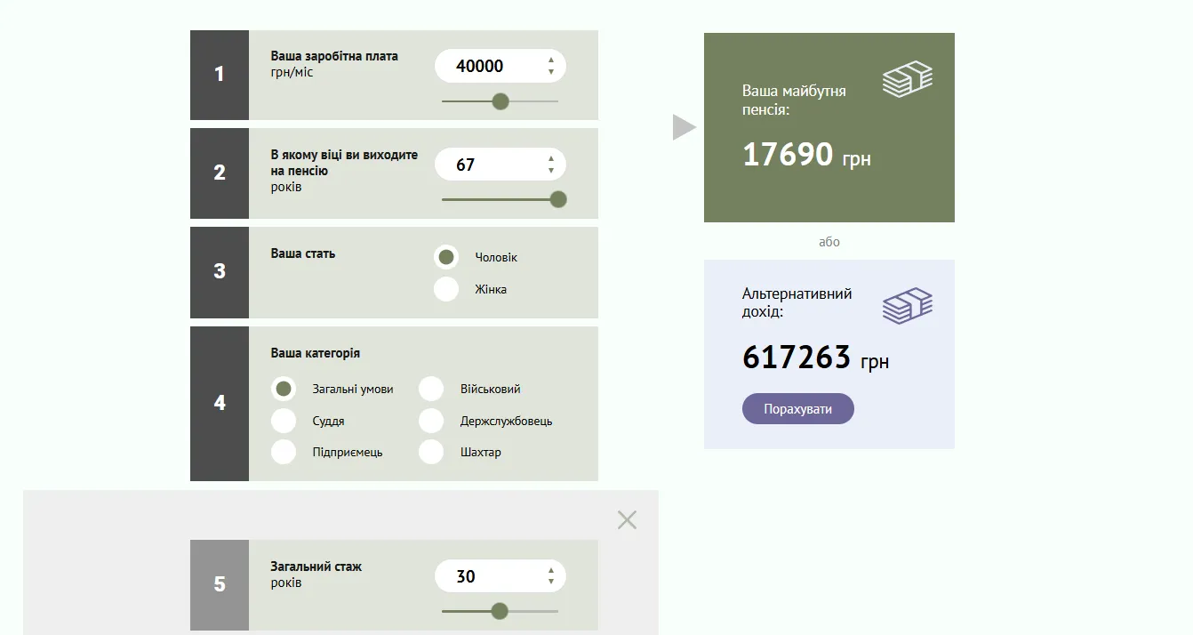Click the Загальний стаж slider handle

coord(500,611)
